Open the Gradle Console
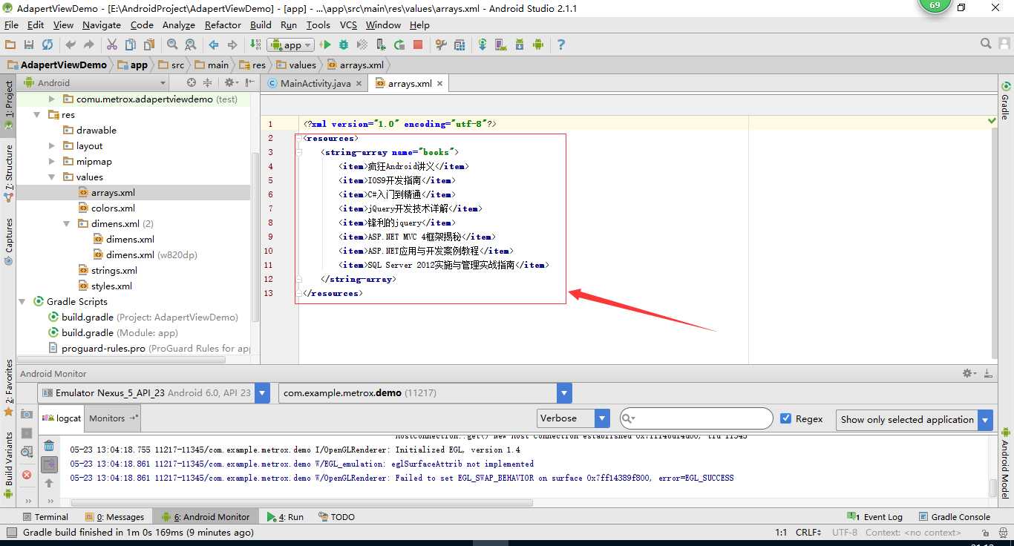Image resolution: width=1014 pixels, height=546 pixels. point(954,517)
